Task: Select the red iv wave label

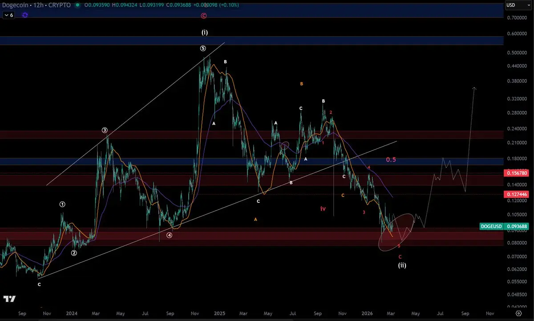Action: tap(323, 209)
